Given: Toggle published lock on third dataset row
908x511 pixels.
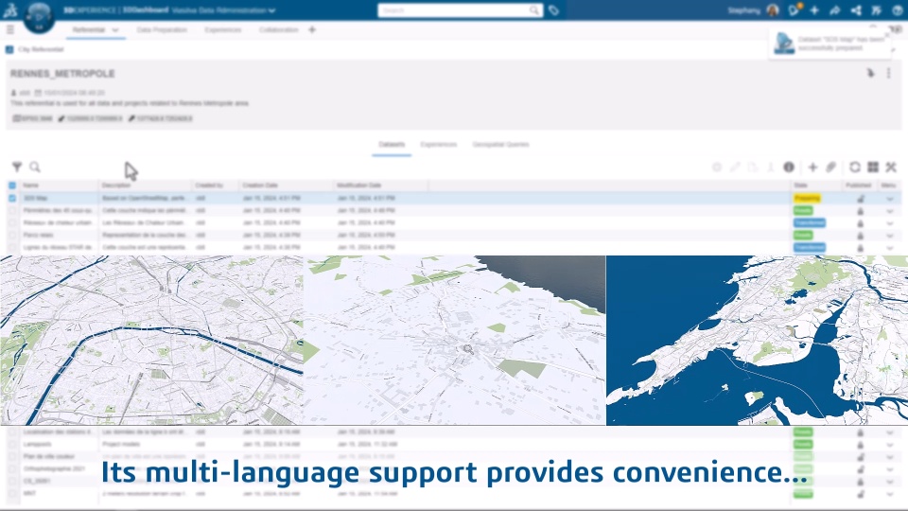Looking at the screenshot, I should coord(861,223).
